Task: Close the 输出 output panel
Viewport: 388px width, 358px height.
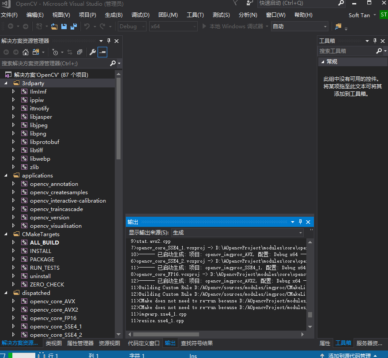Action: click(x=308, y=222)
